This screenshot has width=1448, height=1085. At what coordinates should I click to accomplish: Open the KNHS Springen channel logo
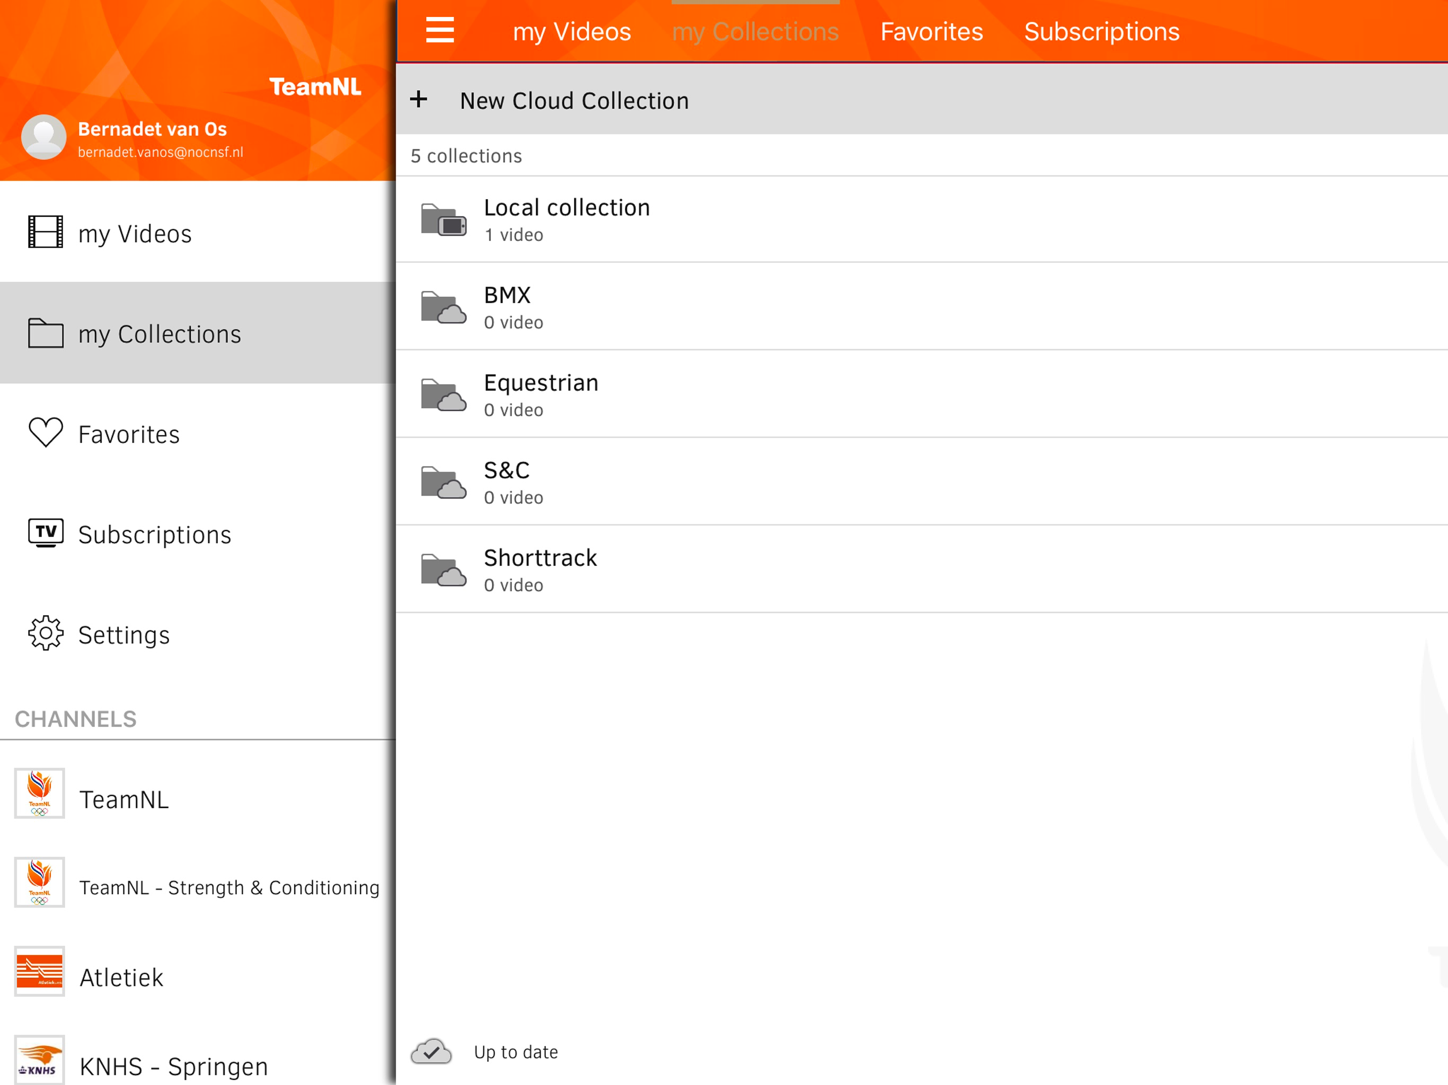point(39,1060)
